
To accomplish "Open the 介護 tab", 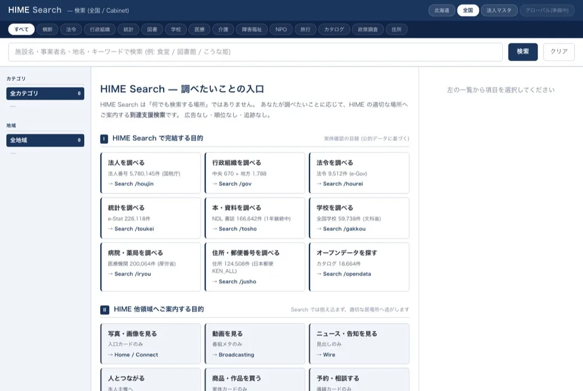I will (223, 29).
